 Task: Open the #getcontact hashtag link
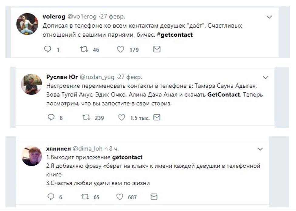pos(175,35)
